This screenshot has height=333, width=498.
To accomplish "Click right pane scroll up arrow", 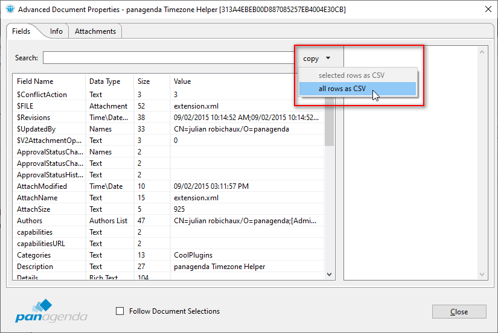I will (482, 52).
